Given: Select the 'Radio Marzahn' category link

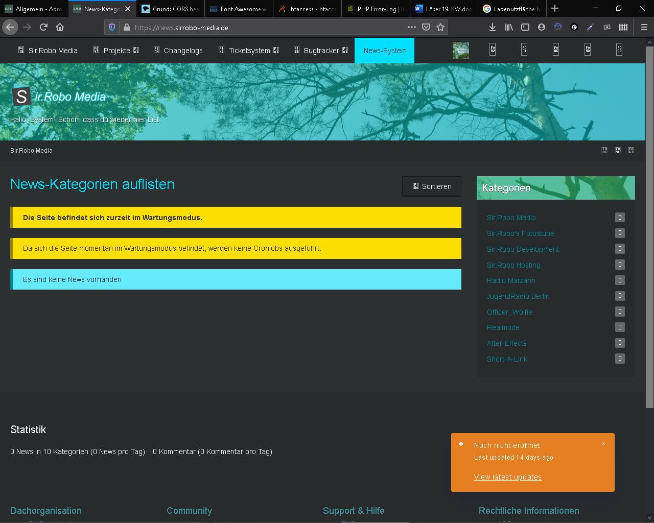Looking at the screenshot, I should pyautogui.click(x=511, y=280).
